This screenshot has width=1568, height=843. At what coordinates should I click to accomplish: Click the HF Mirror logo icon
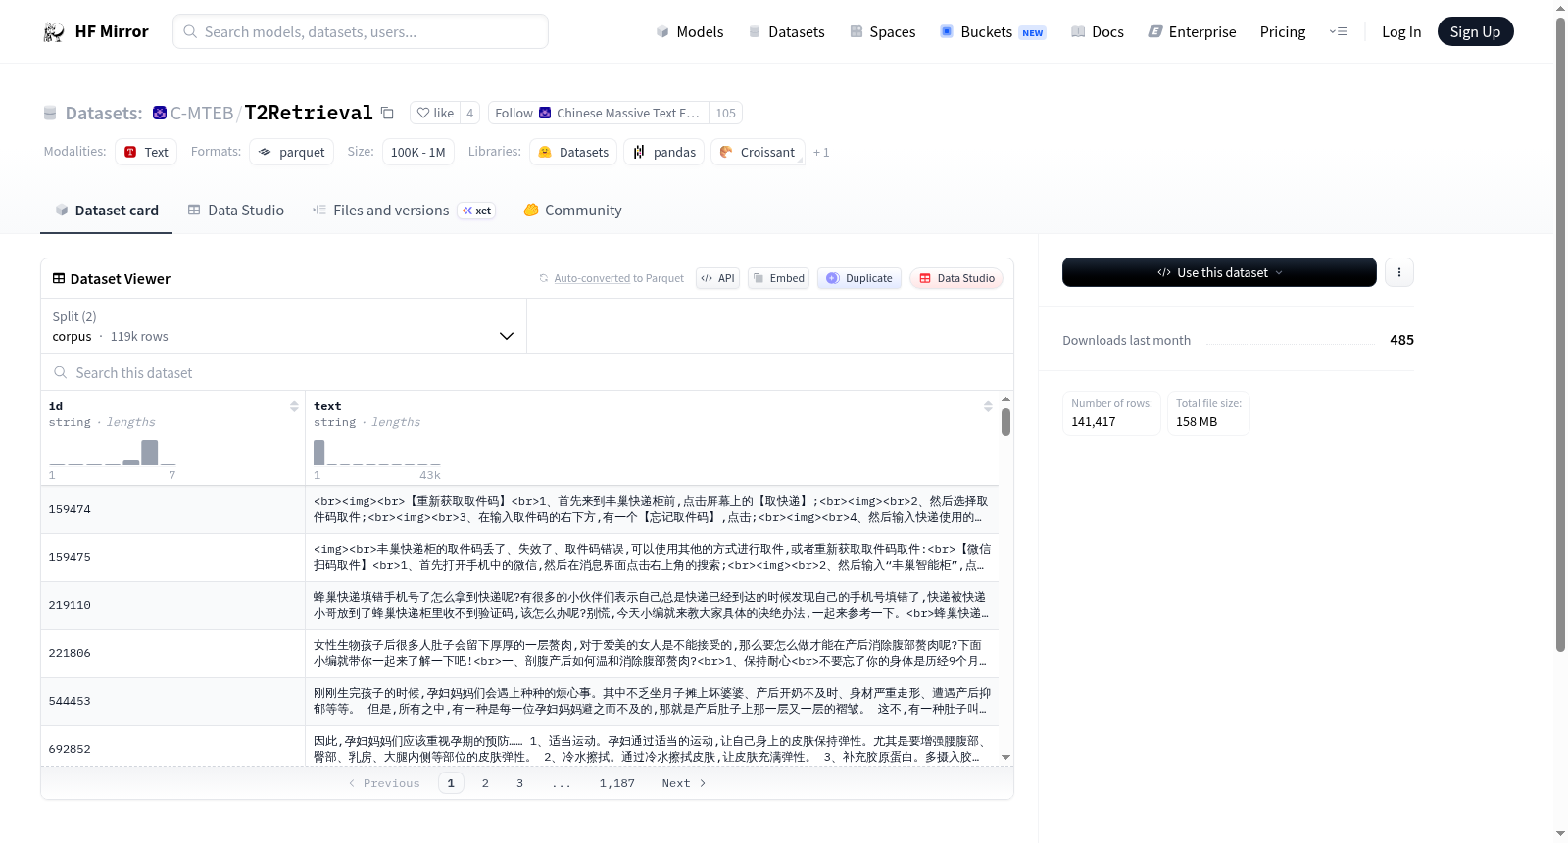tap(54, 32)
